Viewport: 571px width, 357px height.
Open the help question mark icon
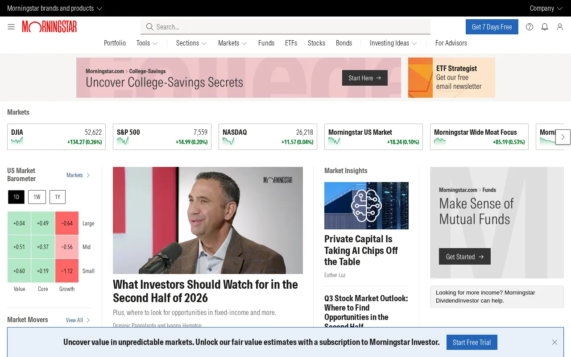coord(530,27)
